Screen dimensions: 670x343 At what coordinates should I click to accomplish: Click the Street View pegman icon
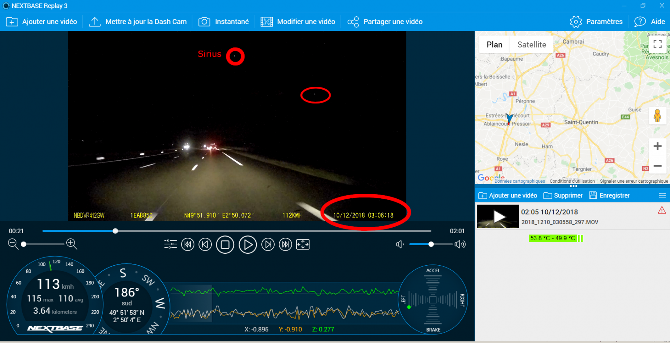click(657, 116)
